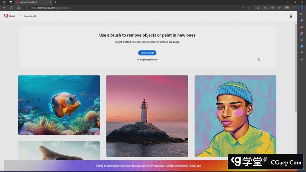
Task: Open a new browser tab
Action: 55,2
